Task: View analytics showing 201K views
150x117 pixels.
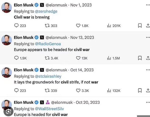Action: pyautogui.click(x=109, y=26)
